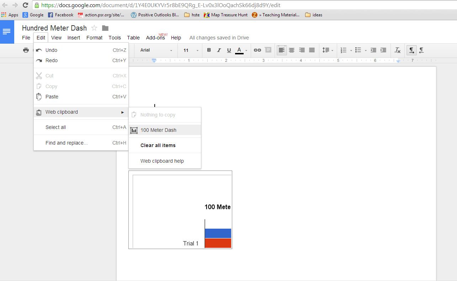Go back using the browser back arrow
Screen dimensions: 457x281
[5, 5]
